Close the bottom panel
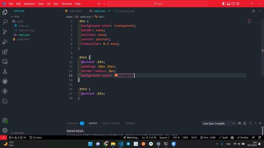 click(260, 123)
